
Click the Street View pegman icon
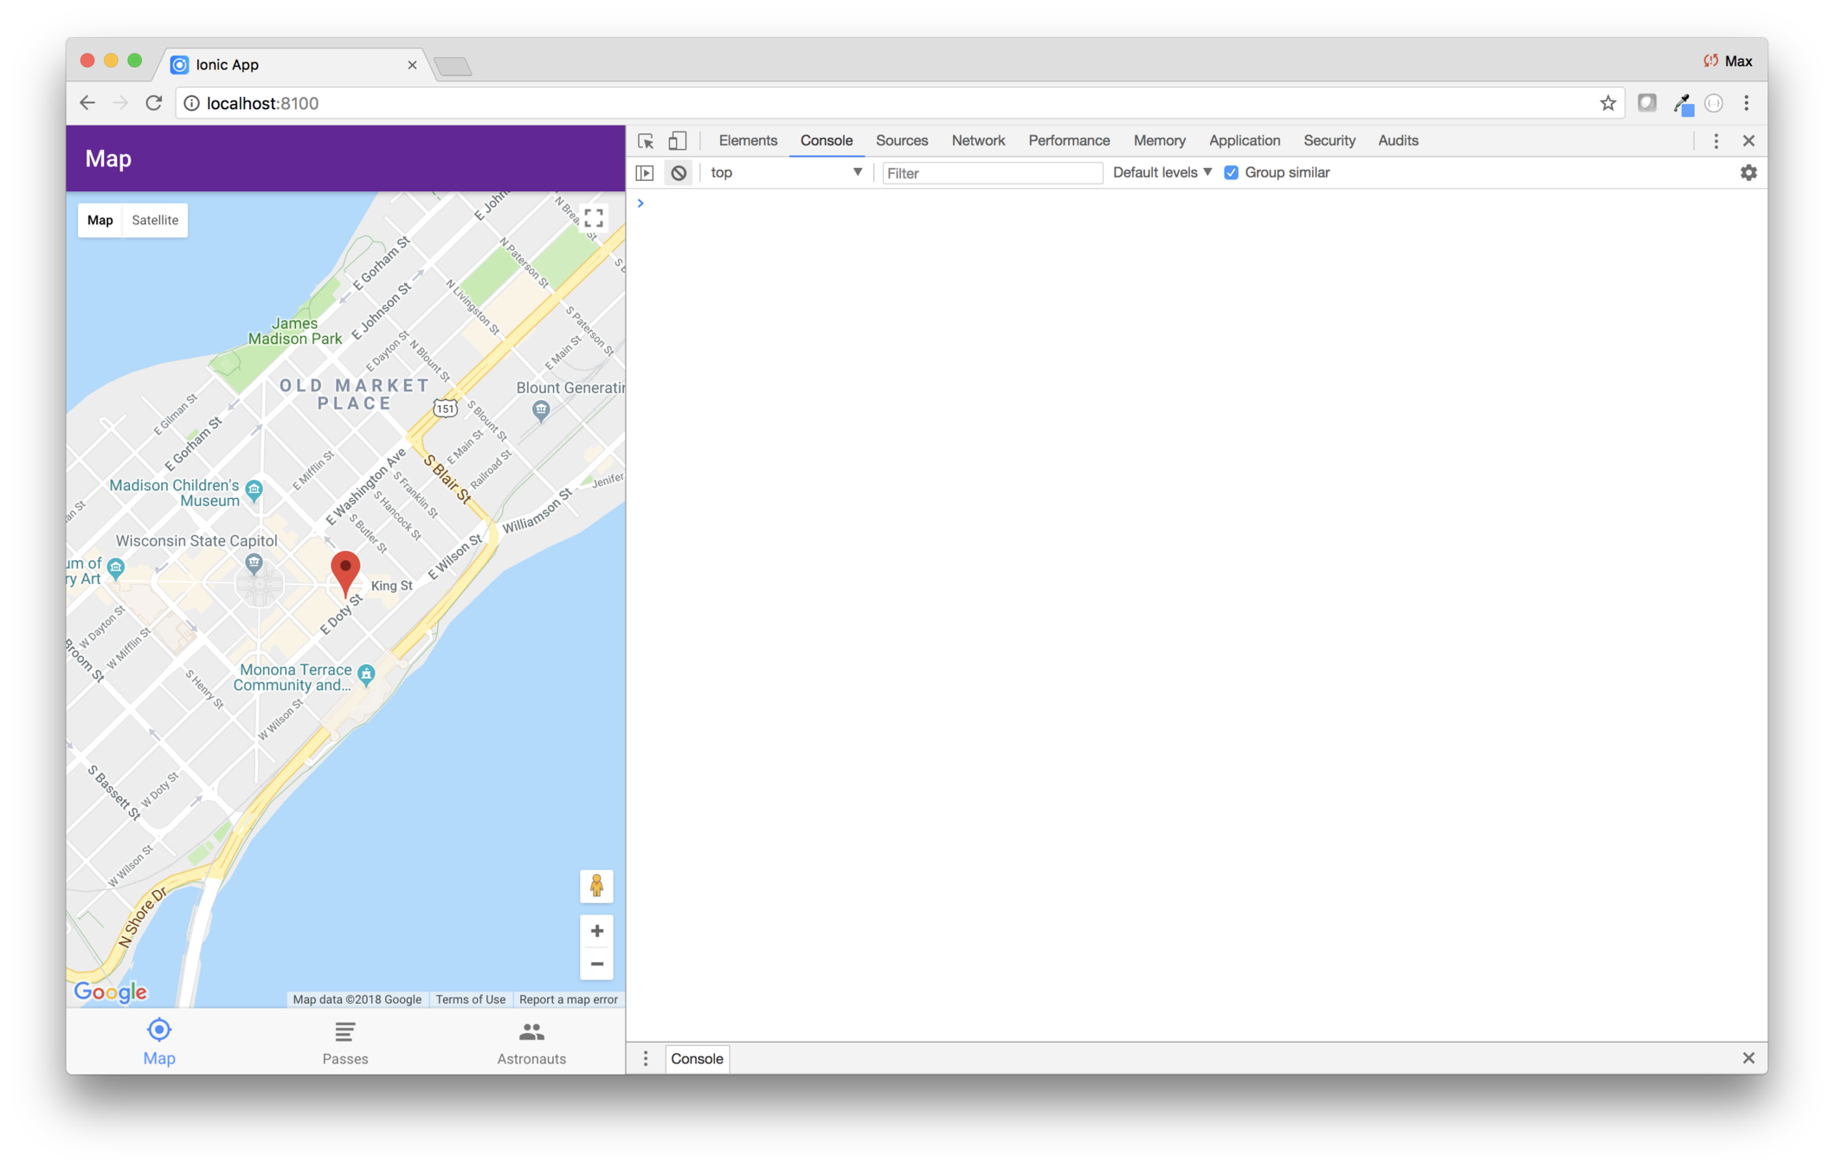(x=596, y=886)
